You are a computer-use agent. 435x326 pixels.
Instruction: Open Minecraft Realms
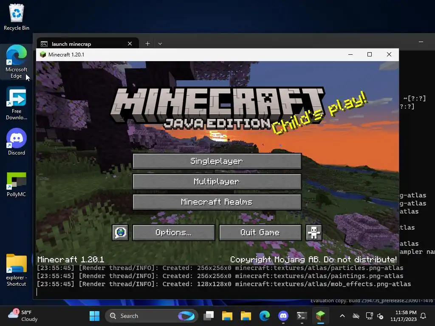217,202
